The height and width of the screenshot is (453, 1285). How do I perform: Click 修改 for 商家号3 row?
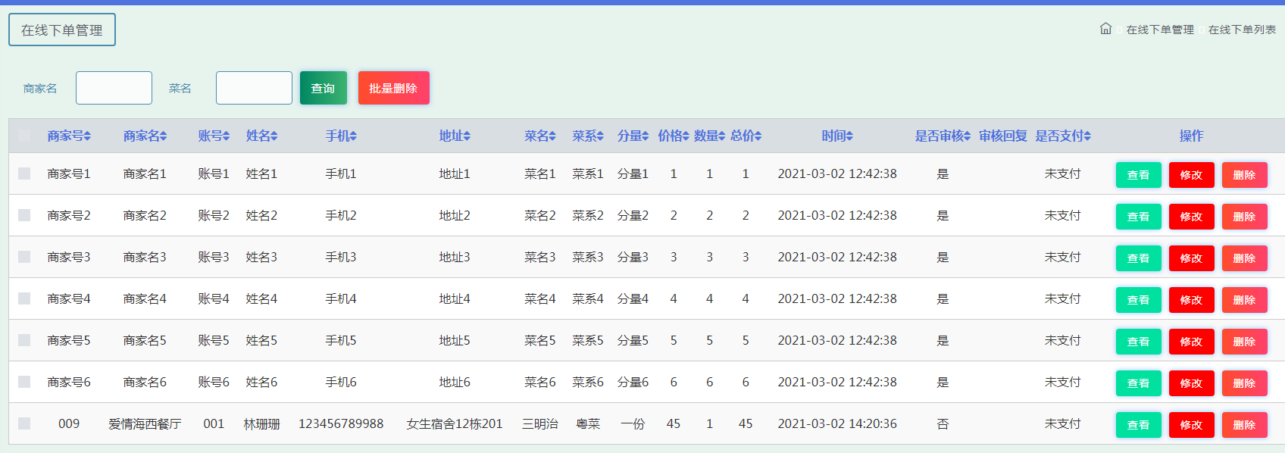[x=1192, y=258]
